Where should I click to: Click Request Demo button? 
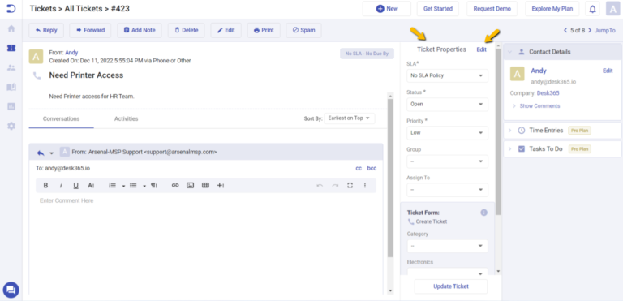[492, 9]
